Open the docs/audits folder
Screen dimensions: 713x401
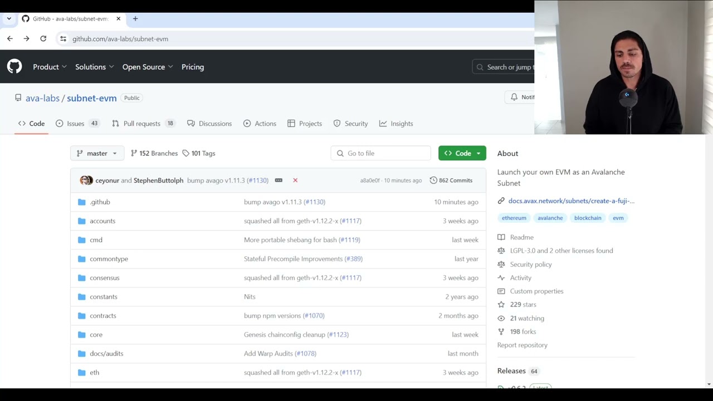[x=106, y=354]
